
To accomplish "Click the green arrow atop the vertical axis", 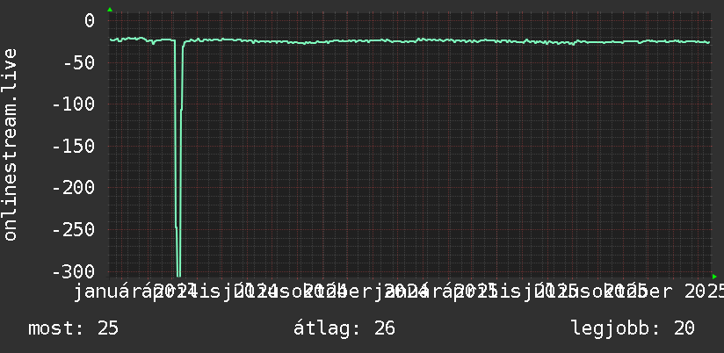I will pos(110,10).
